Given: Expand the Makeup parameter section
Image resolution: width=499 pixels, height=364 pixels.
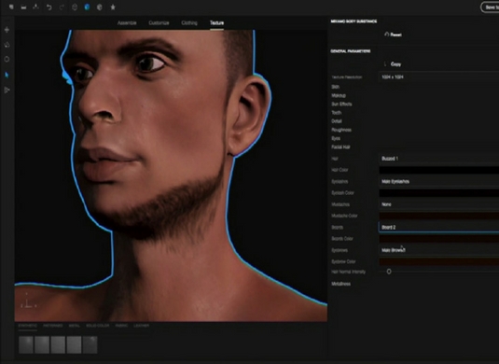Looking at the screenshot, I should point(339,95).
